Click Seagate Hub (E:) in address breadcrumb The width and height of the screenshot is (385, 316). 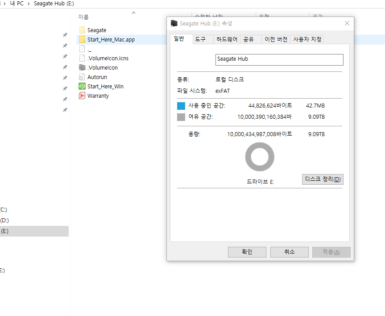[x=54, y=4]
